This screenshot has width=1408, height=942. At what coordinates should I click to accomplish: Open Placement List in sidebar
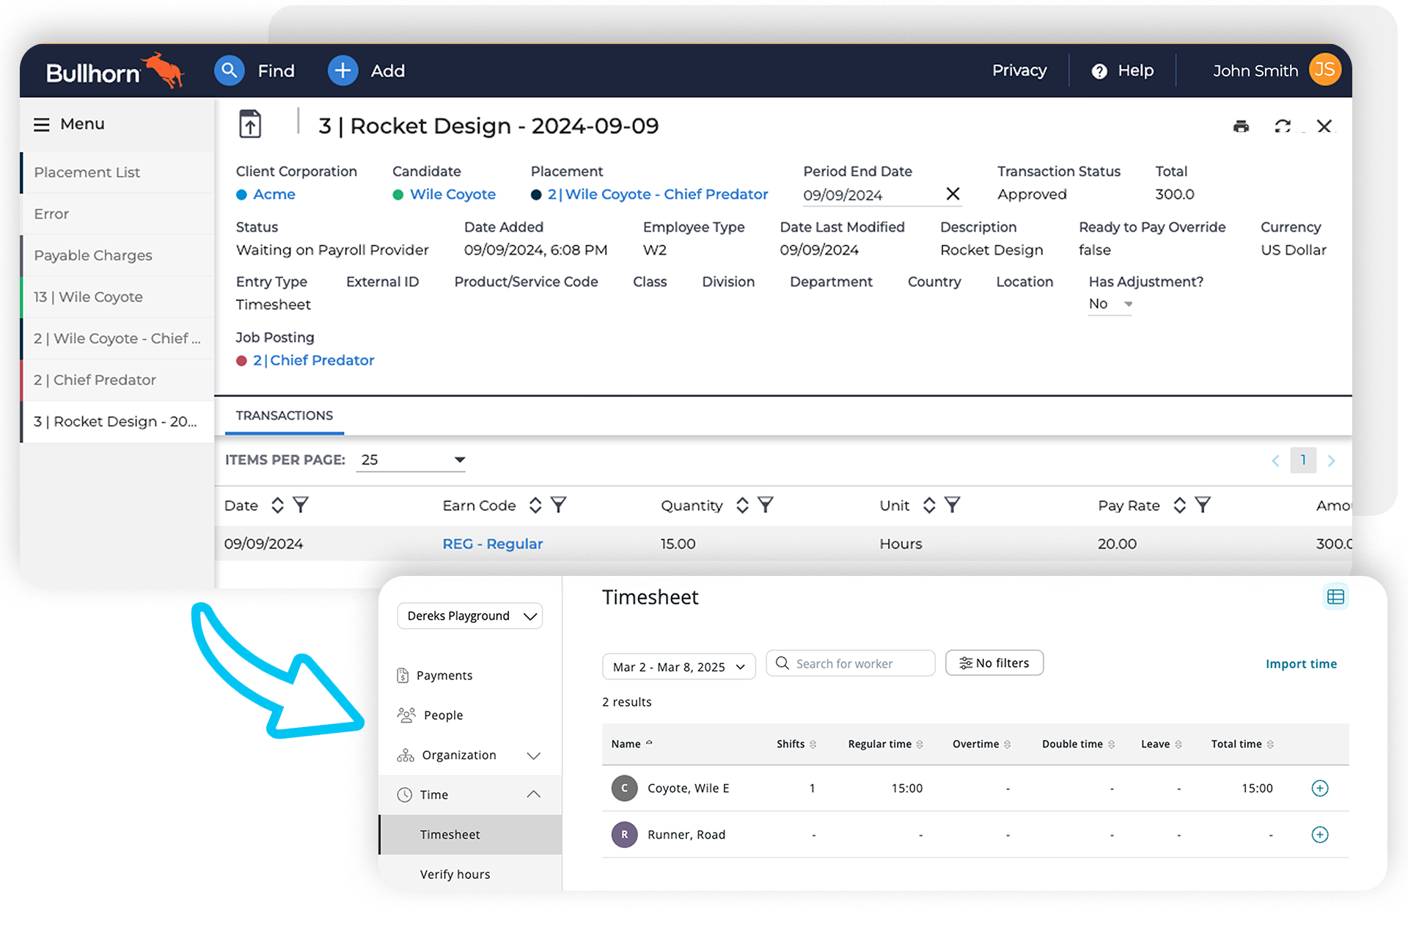[117, 172]
